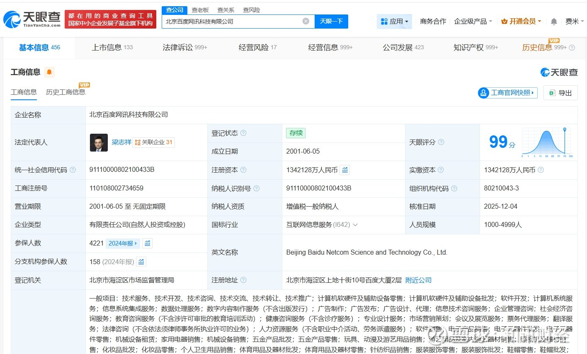Select the 查老板 search mode tab

[x=200, y=10]
